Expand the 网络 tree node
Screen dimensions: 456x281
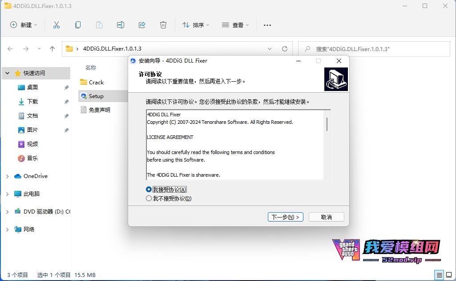(8, 230)
